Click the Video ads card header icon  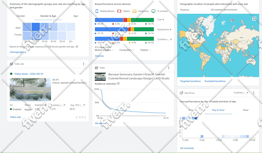(11, 64)
